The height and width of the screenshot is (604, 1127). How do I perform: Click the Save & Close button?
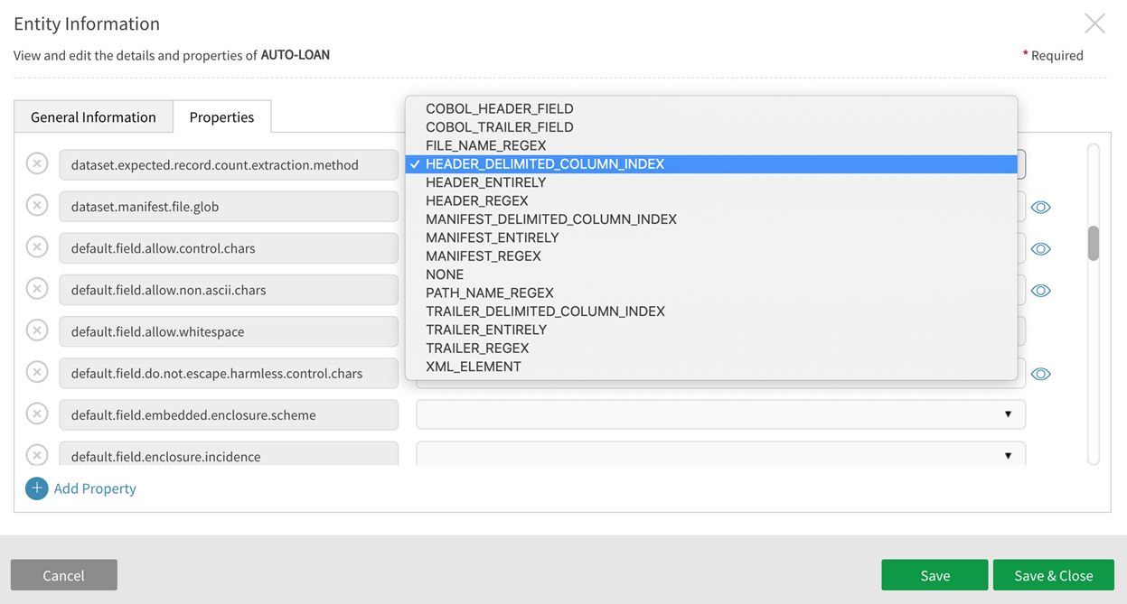tap(1053, 575)
